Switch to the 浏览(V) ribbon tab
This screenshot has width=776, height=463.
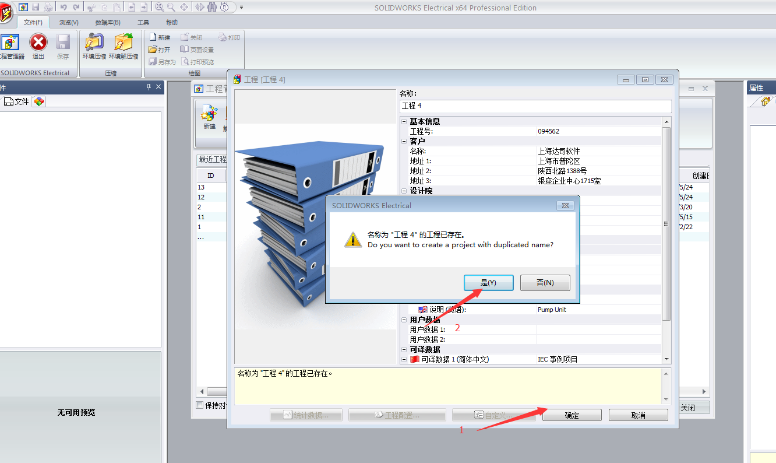pos(69,22)
